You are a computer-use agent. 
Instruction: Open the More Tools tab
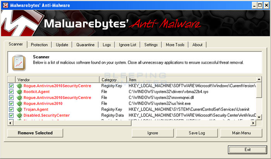click(175, 45)
